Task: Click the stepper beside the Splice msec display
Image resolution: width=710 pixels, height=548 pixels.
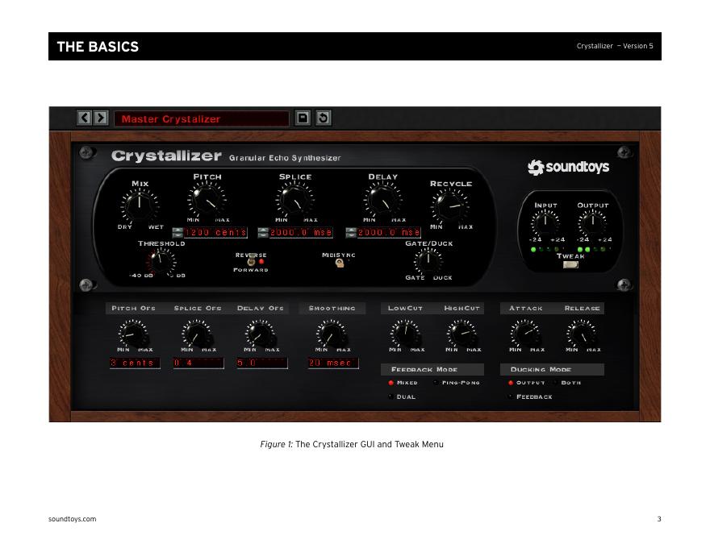Action: [x=263, y=233]
